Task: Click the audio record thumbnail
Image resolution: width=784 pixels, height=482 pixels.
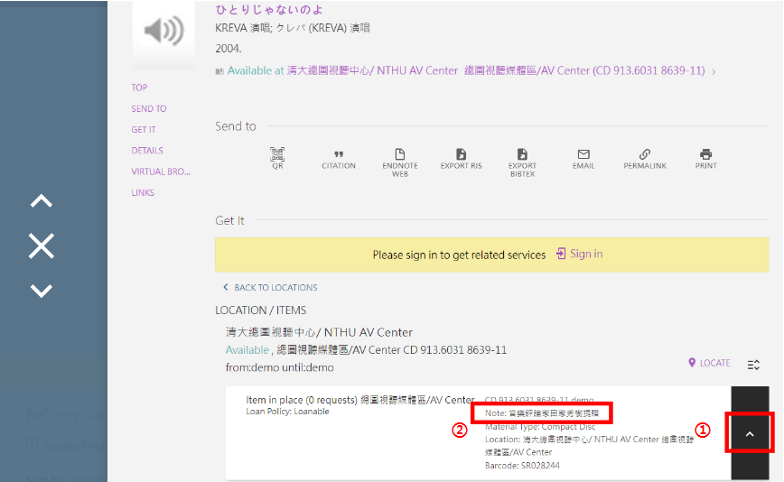Action: click(x=163, y=33)
